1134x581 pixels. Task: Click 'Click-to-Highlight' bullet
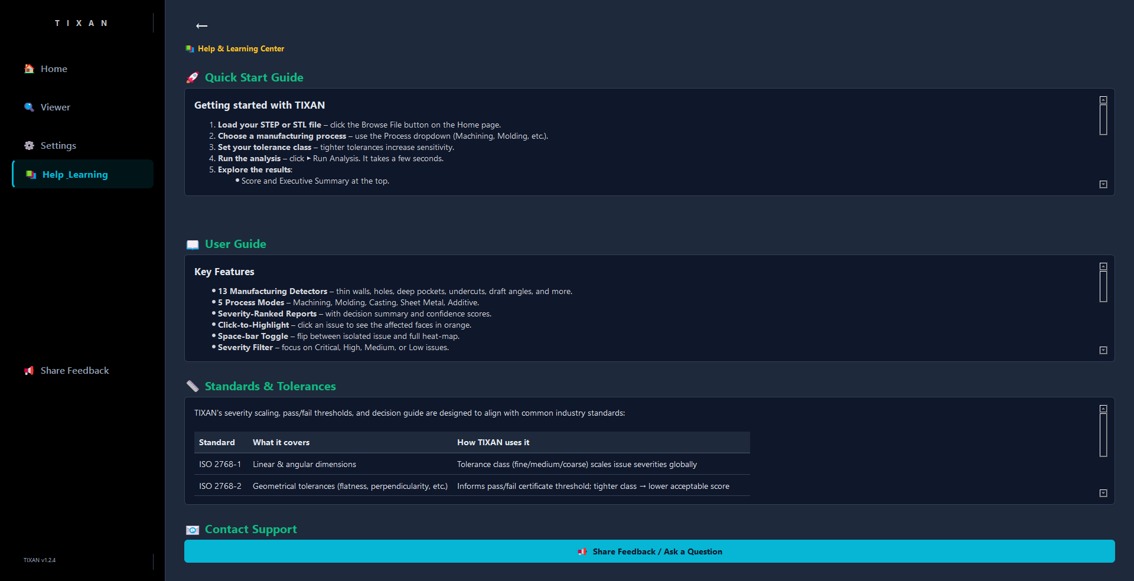(x=253, y=325)
